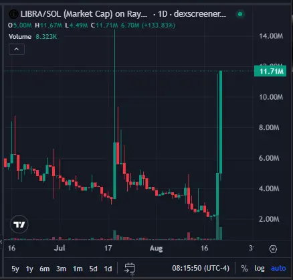Toggle auto scale mode
Screen dimensions: 293x280
pyautogui.click(x=278, y=268)
